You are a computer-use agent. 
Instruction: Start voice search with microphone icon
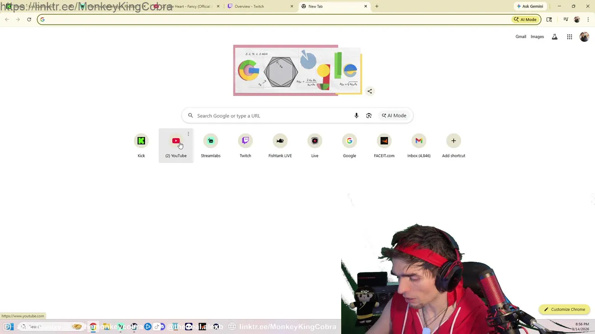coord(357,116)
